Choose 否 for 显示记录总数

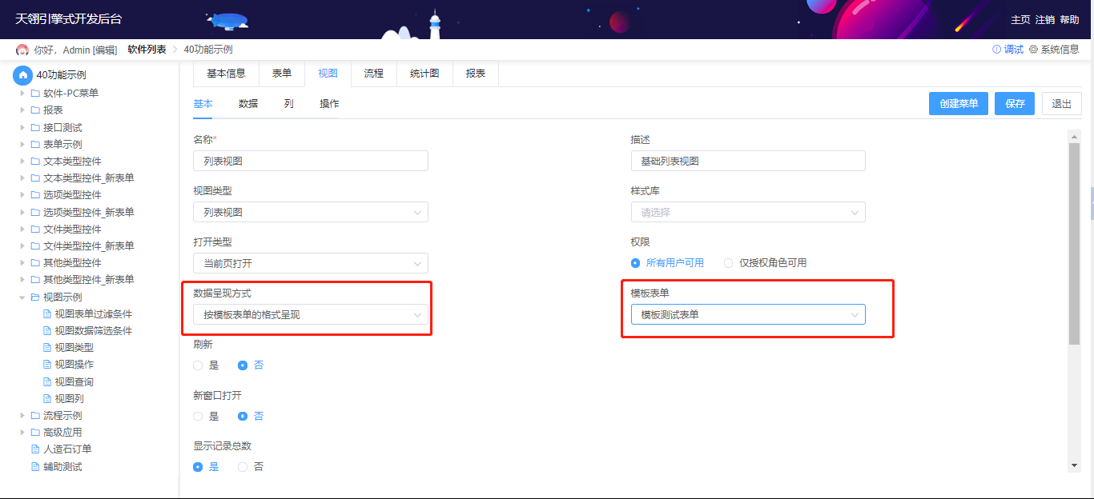tap(243, 467)
